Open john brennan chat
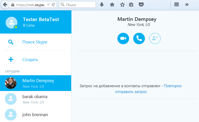 (35, 115)
